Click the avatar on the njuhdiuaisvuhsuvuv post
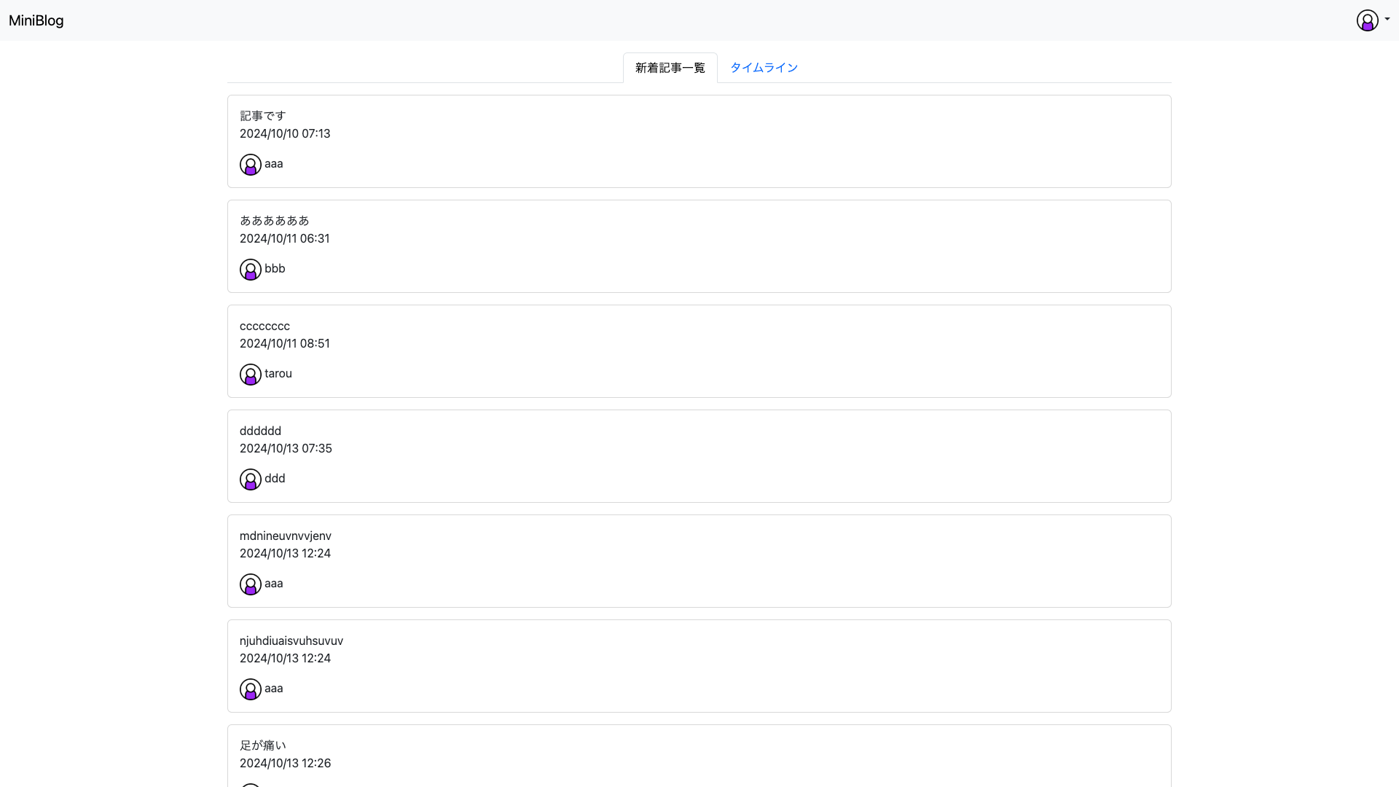 point(250,689)
